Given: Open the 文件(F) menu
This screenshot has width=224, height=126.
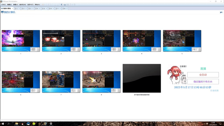Looking at the screenshot, I should tap(3, 4).
